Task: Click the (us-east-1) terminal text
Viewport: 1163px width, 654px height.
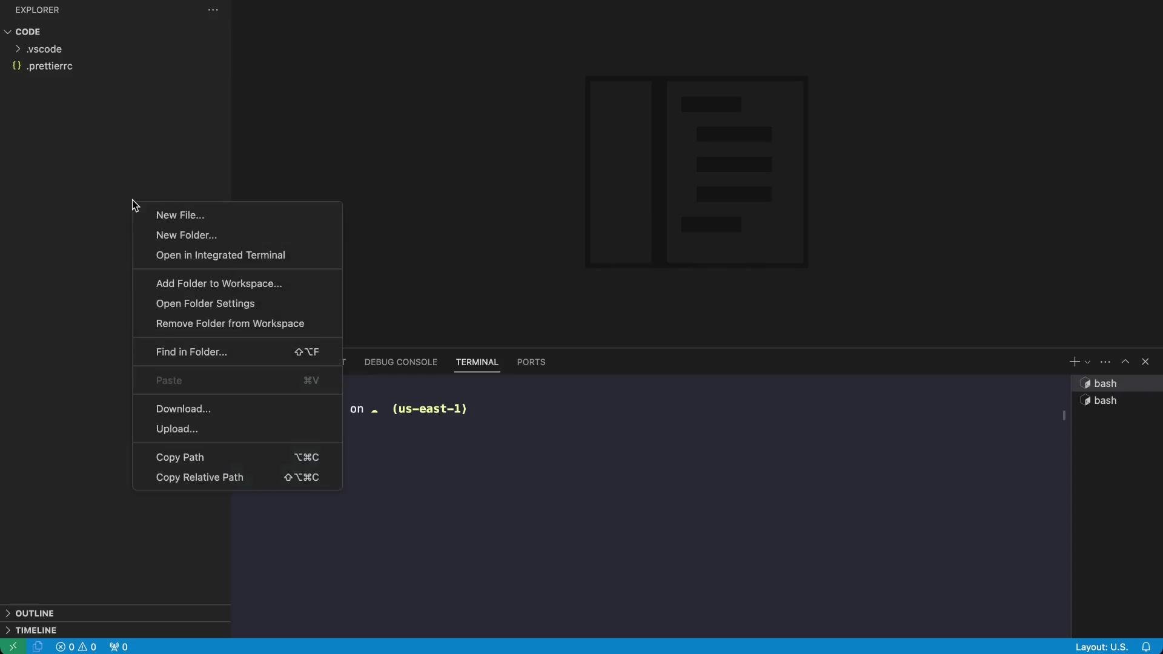Action: tap(429, 409)
